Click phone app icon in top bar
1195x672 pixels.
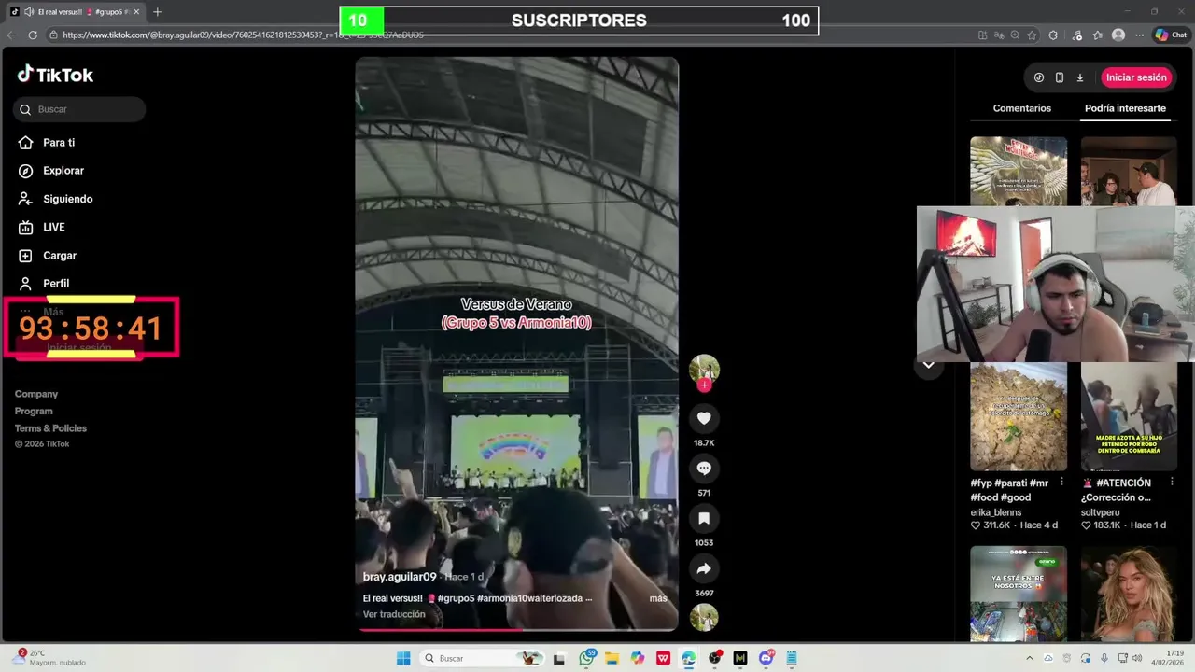point(1060,77)
